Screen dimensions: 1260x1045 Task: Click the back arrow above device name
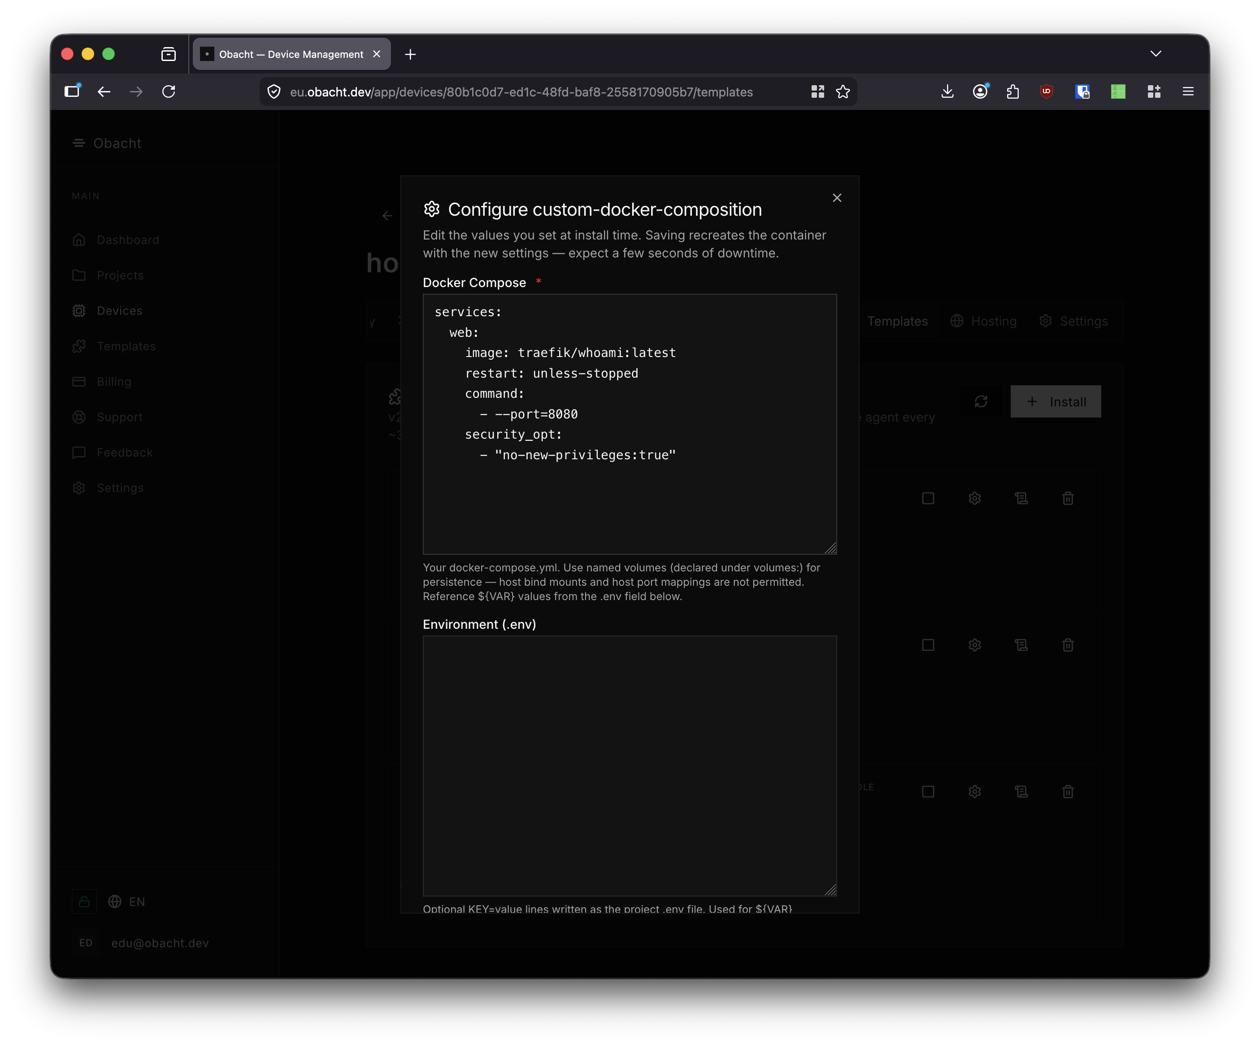(387, 215)
